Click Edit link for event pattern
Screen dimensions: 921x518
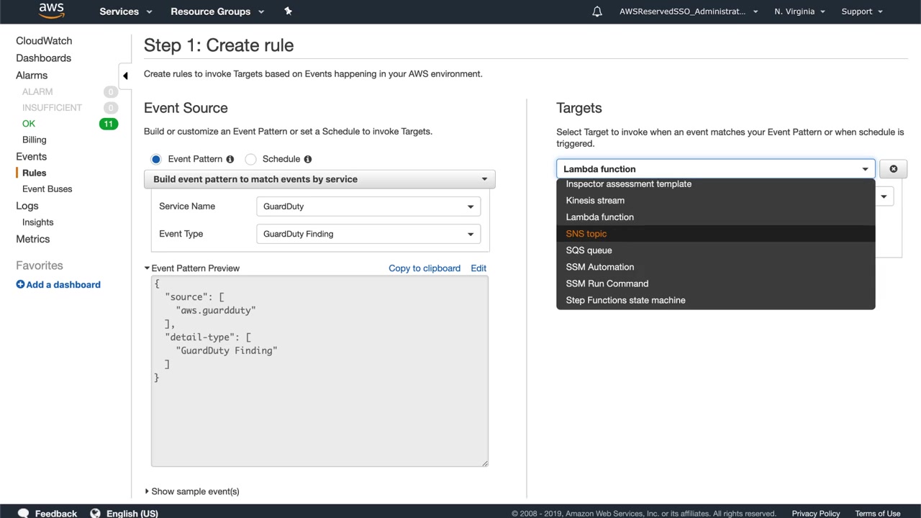[478, 268]
